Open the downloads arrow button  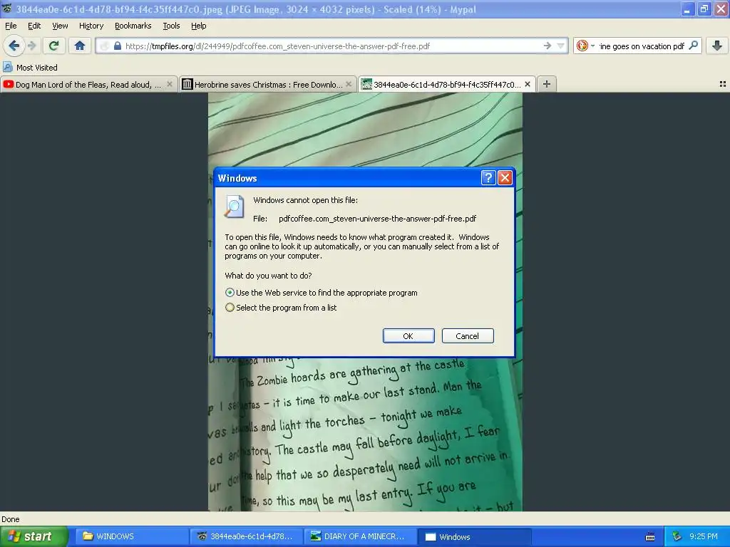[x=717, y=46]
